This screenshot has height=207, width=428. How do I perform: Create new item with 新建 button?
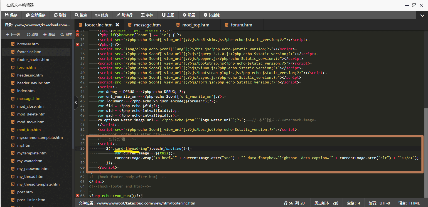(49, 35)
